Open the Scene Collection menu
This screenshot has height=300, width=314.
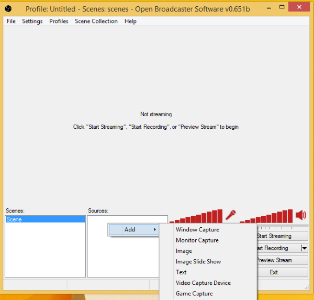pyautogui.click(x=96, y=21)
